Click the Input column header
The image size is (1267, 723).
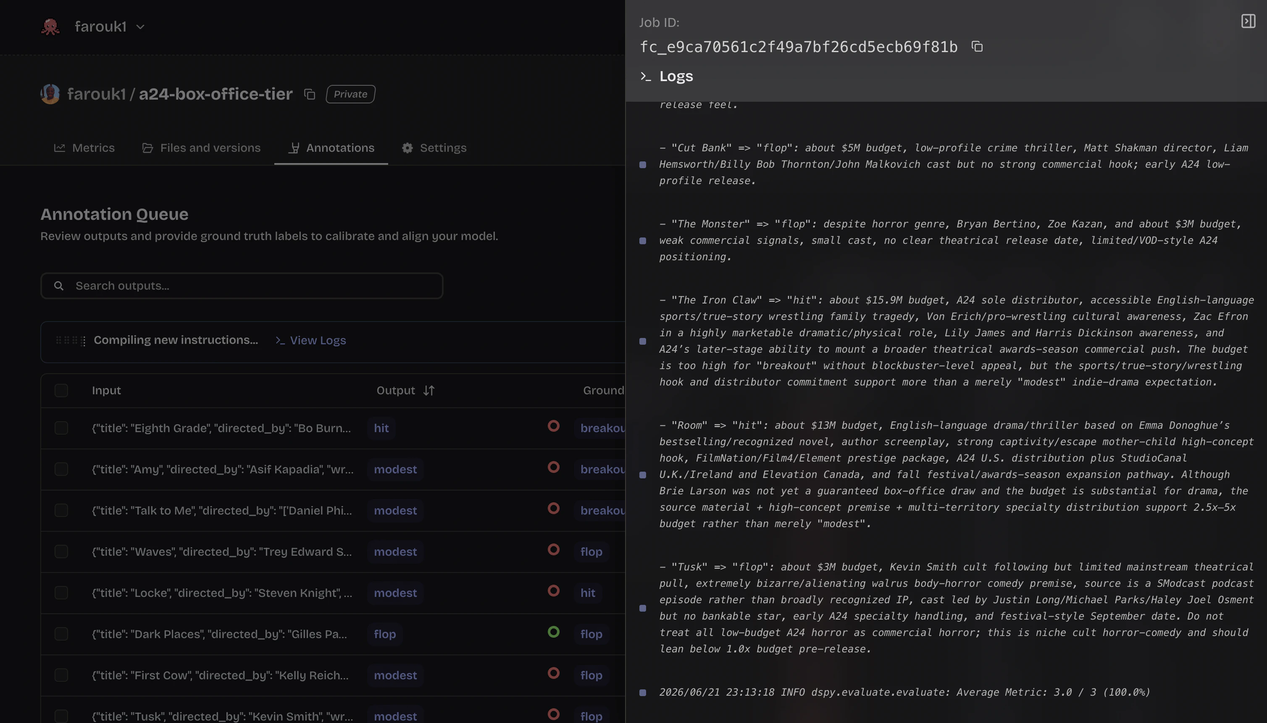click(106, 391)
